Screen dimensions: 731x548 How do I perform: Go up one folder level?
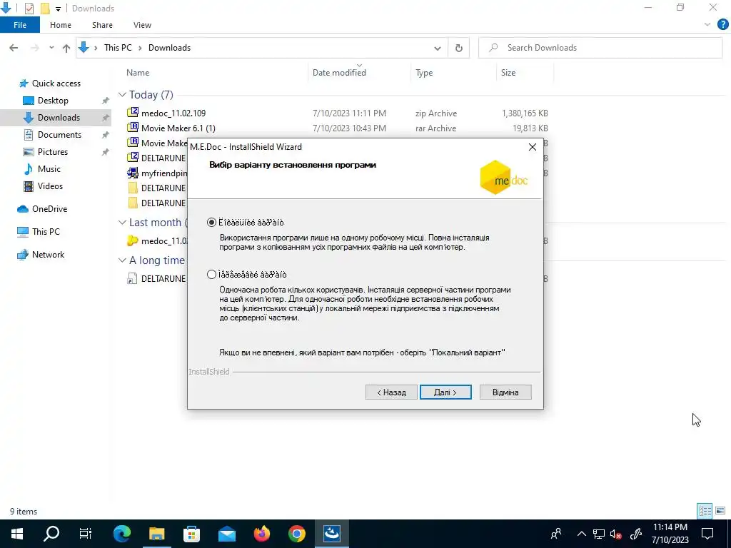click(x=66, y=48)
